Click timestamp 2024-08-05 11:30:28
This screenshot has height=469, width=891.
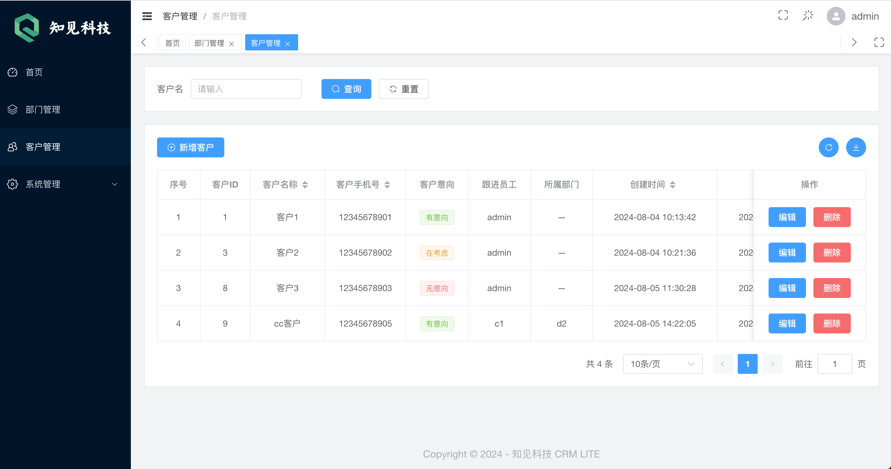(655, 288)
